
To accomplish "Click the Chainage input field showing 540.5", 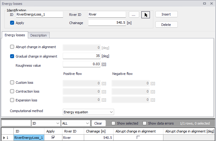I will (x=107, y=23).
